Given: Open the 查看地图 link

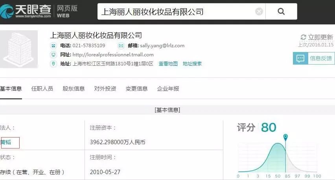Looking at the screenshot, I should [168, 64].
